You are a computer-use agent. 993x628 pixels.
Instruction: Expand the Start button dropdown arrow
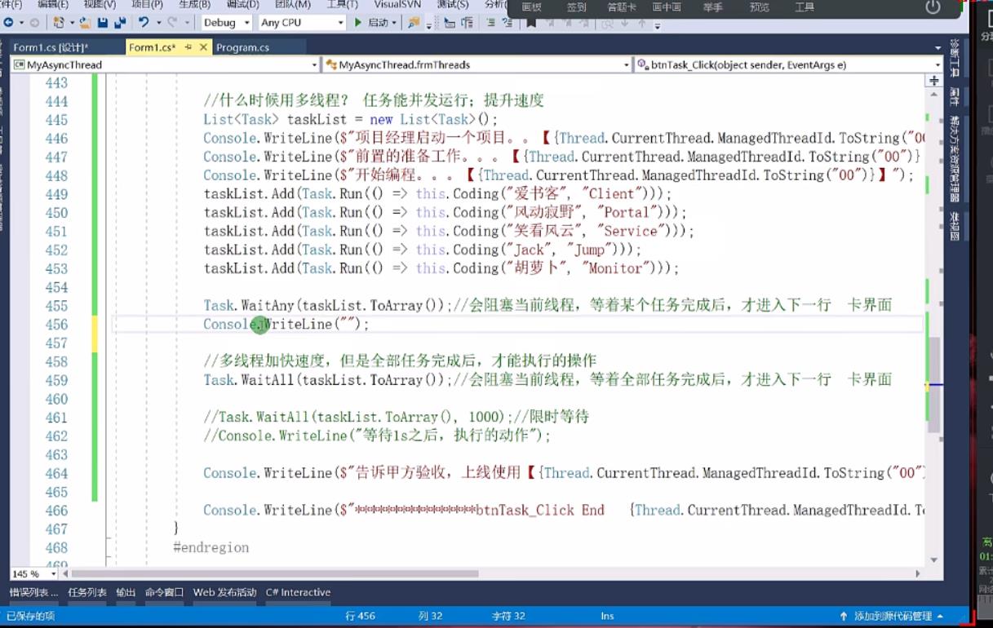tap(394, 23)
